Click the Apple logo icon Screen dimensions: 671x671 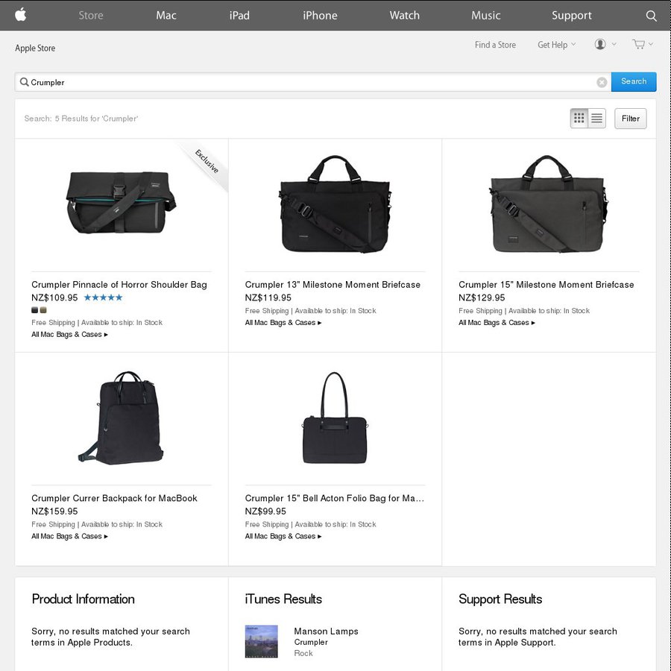pos(21,15)
